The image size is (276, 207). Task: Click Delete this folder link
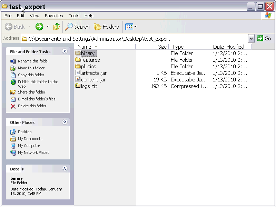click(32, 106)
